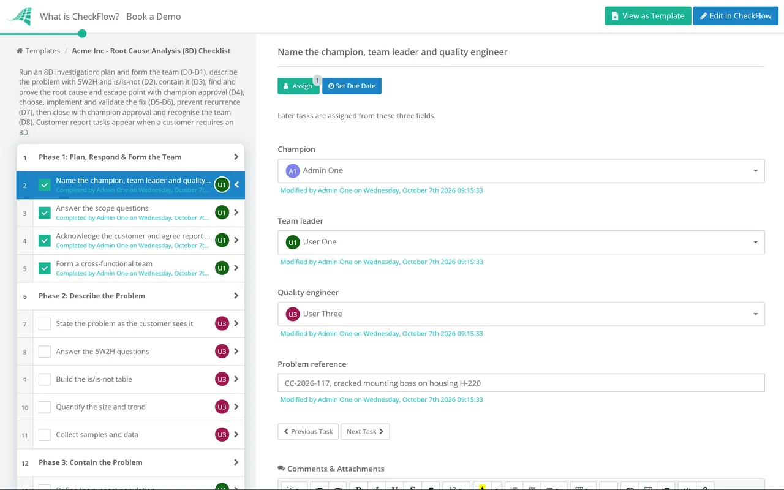Open task 'State the problem as the customer sees it'
Viewport: 784px width, 490px height.
(x=124, y=323)
